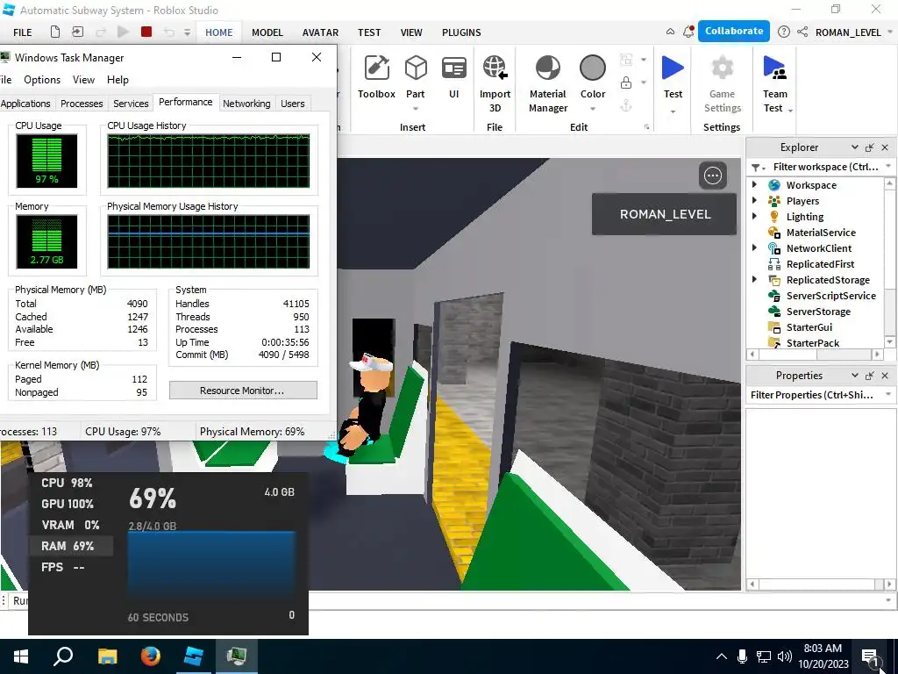Start the Test play button

673,68
